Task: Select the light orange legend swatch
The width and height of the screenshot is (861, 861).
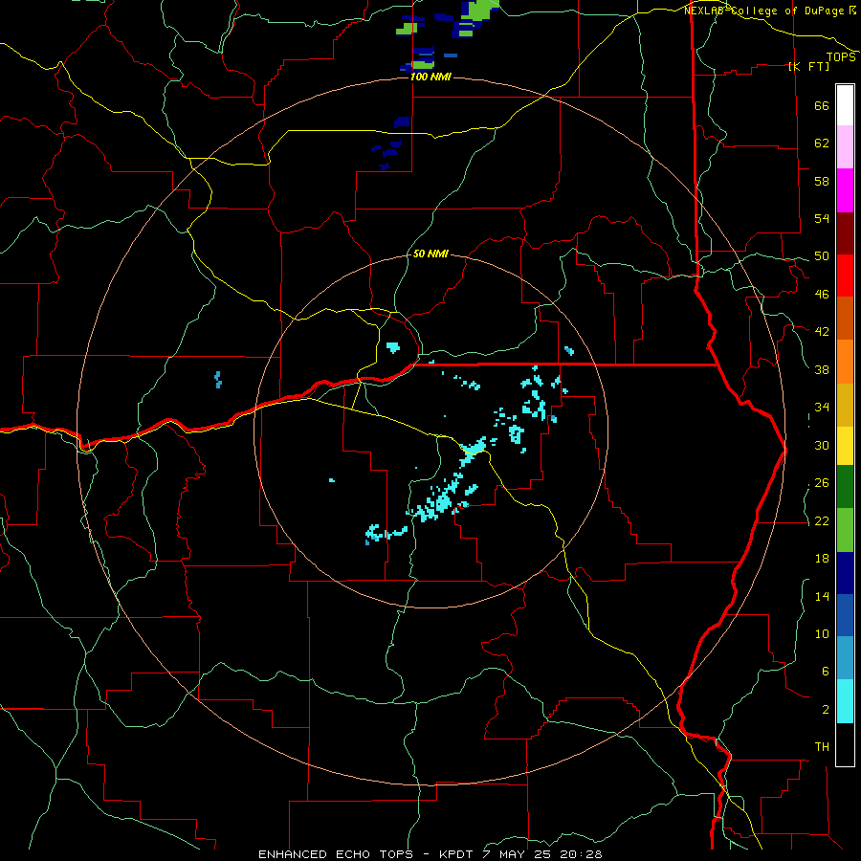Action: pos(845,362)
